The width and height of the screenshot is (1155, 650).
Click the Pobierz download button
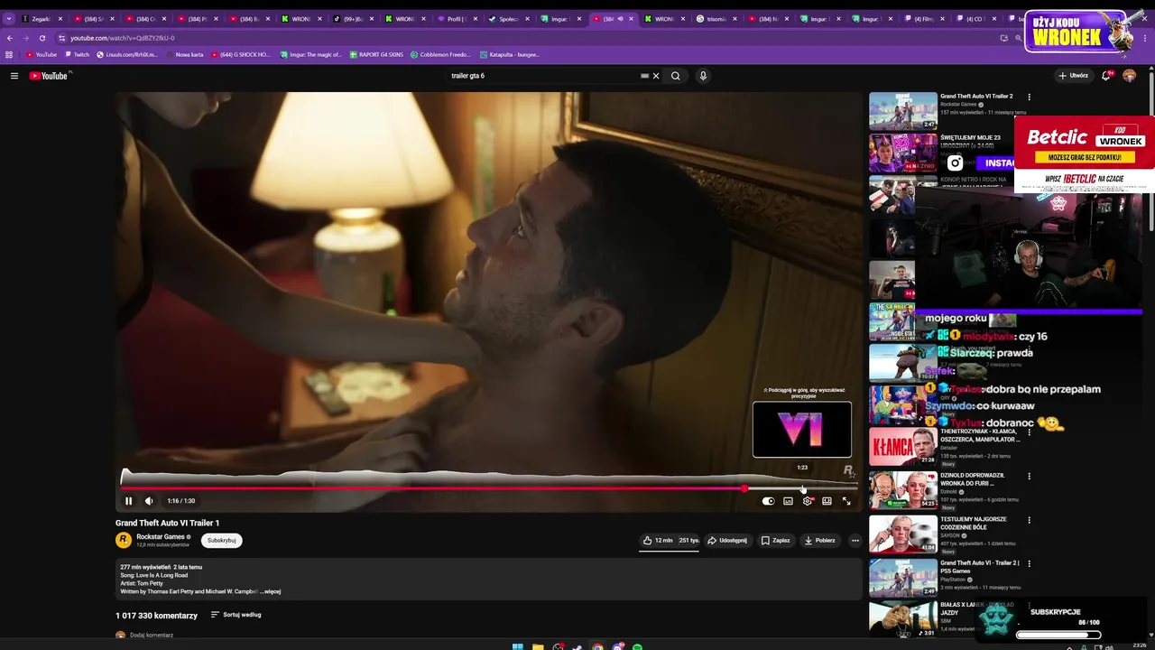point(819,541)
